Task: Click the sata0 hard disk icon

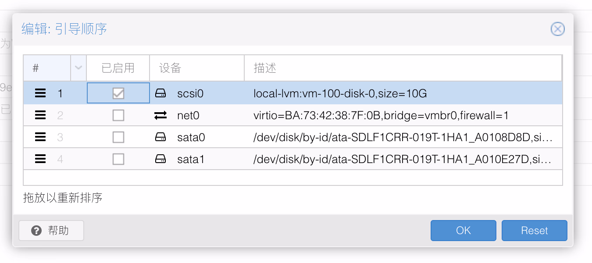Action: (x=160, y=137)
